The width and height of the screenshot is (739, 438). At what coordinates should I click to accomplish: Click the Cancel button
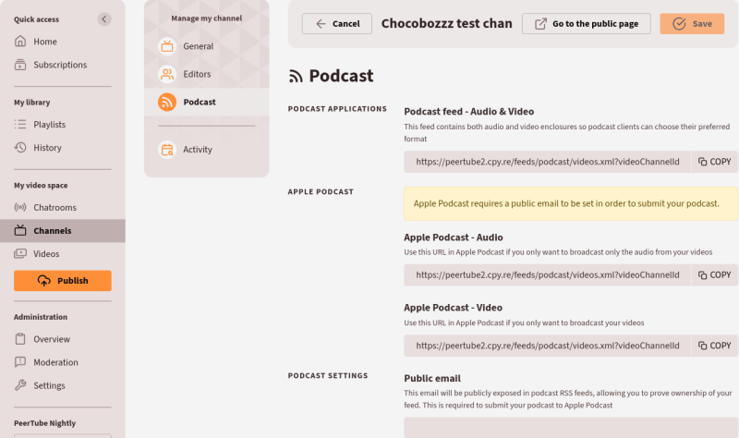coord(337,24)
